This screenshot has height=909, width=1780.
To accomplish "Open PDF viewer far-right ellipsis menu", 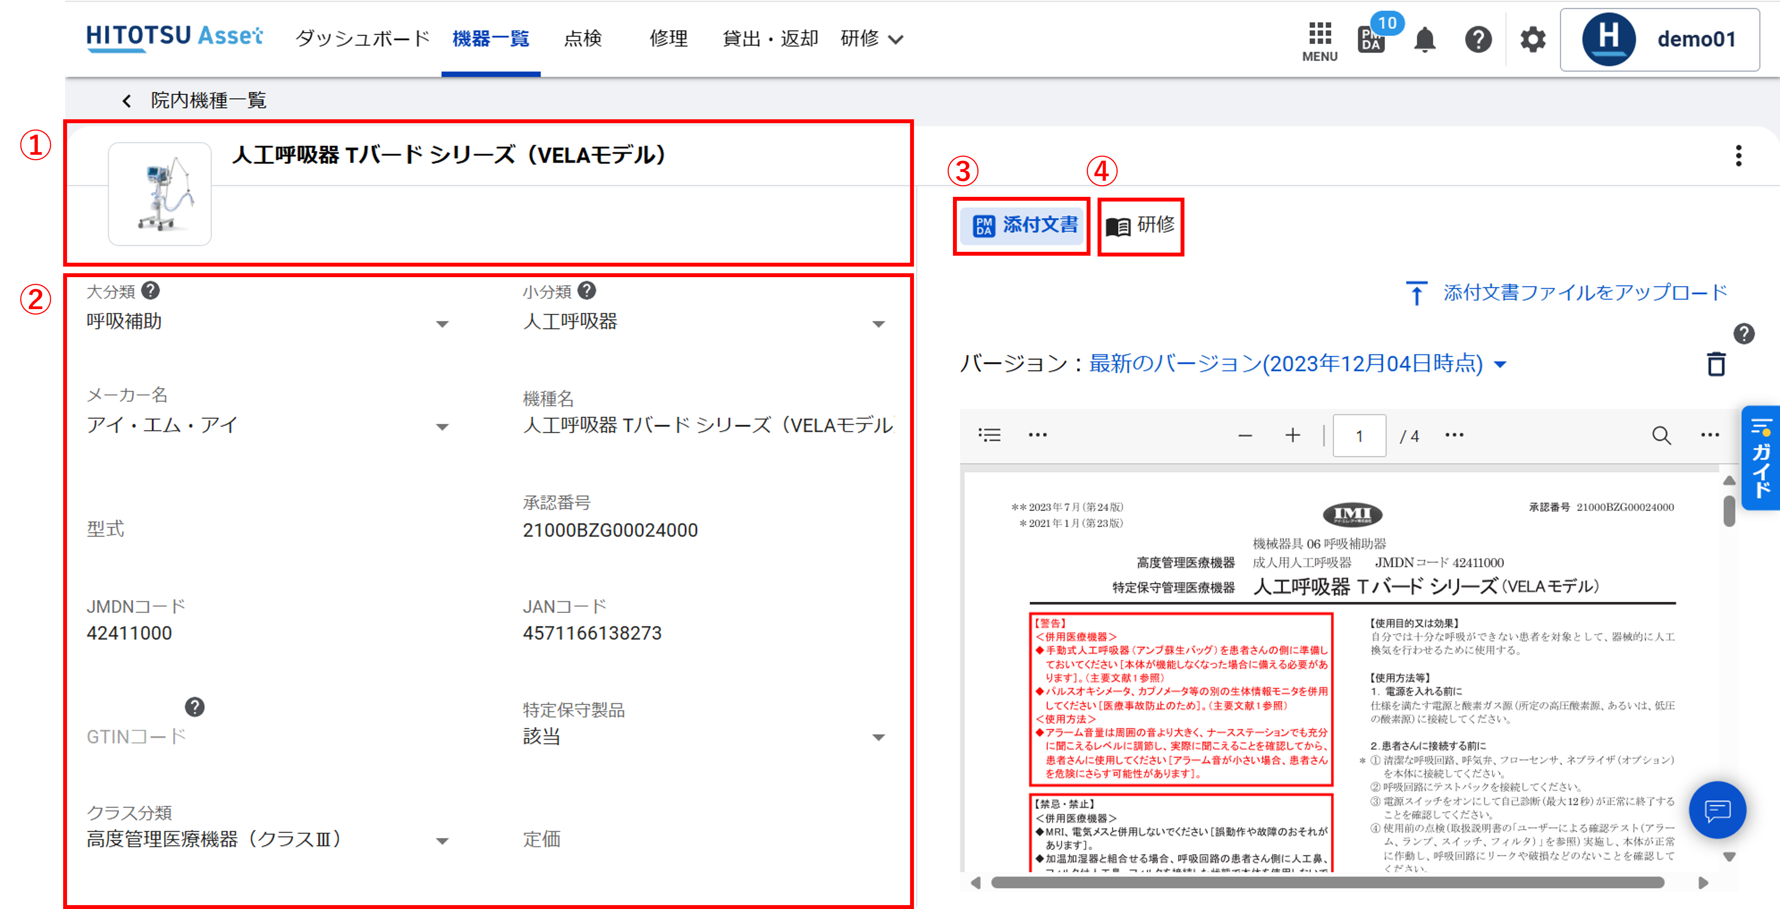I will (x=1710, y=435).
